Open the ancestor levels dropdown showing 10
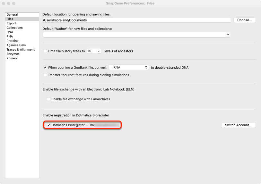The width and height of the screenshot is (261, 184). [94, 51]
